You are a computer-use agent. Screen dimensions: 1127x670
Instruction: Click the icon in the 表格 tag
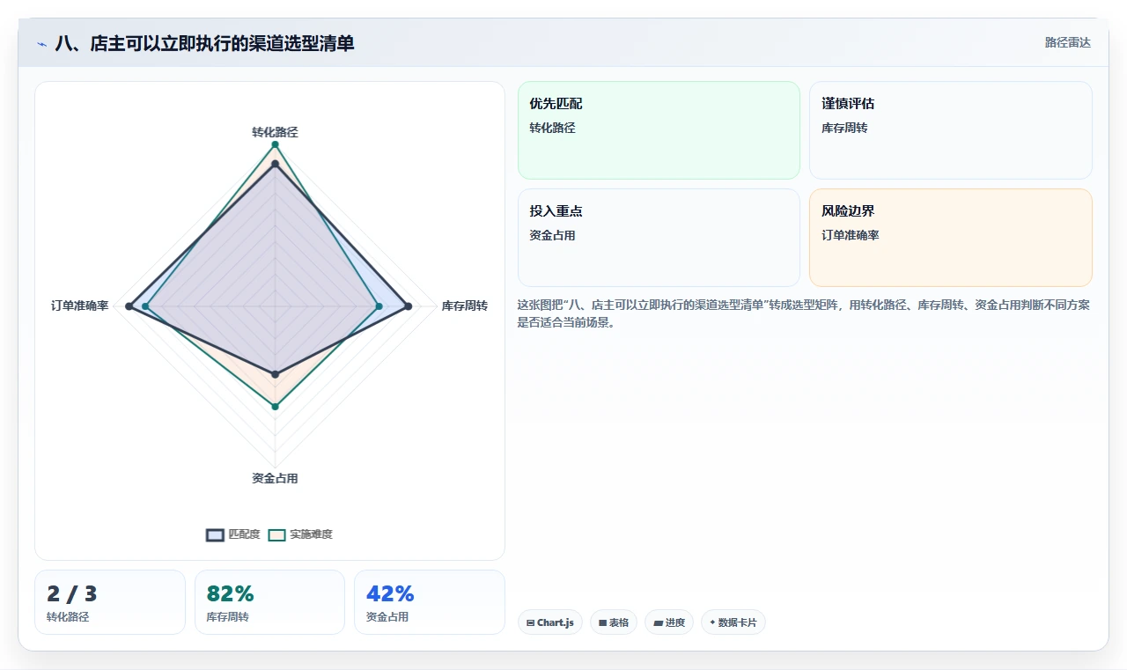(602, 622)
